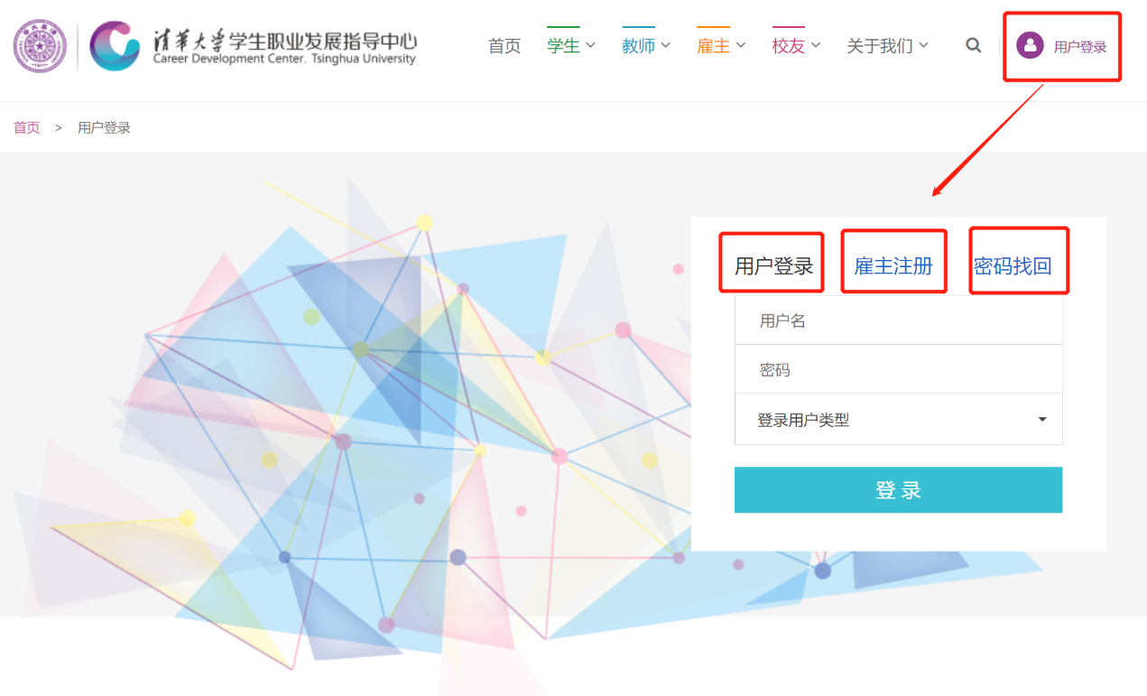Open the 关于我们 dropdown menu
Screen dimensions: 1147x696
pos(887,45)
